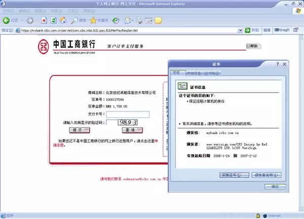Refresh the page with the green arrows icon
This screenshot has height=219, width=304.
click(x=54, y=20)
